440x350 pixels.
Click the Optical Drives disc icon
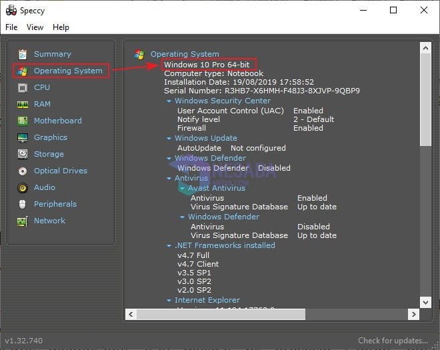point(23,171)
